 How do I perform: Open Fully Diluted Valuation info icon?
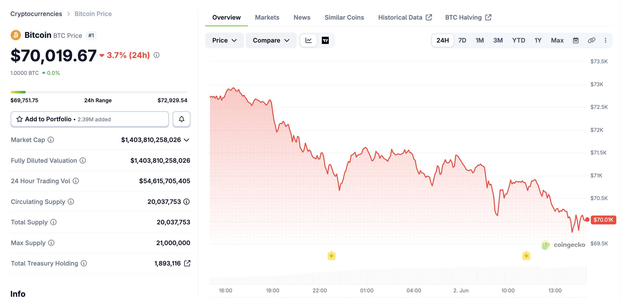(x=83, y=161)
